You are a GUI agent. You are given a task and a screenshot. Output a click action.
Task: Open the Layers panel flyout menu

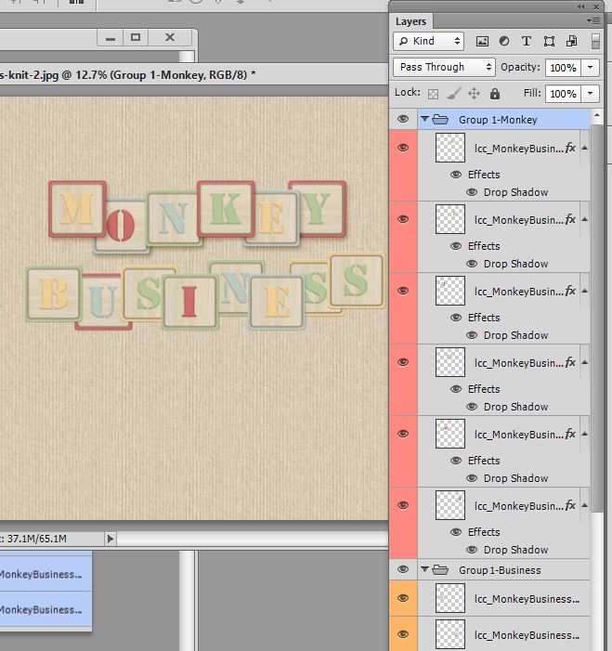click(x=592, y=20)
